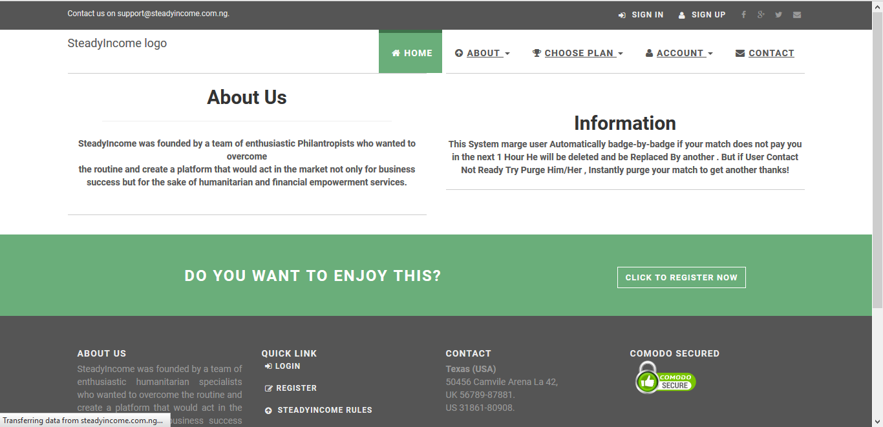Click the edit icon beside REGISTER

coord(269,388)
